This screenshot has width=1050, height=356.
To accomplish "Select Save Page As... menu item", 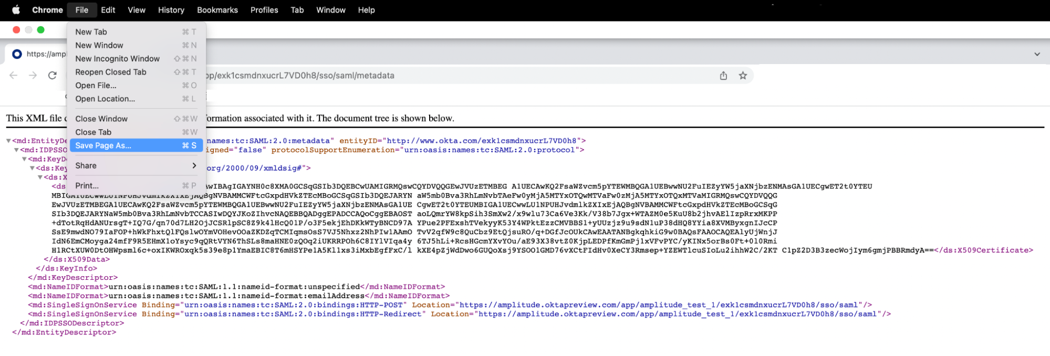I will (136, 145).
